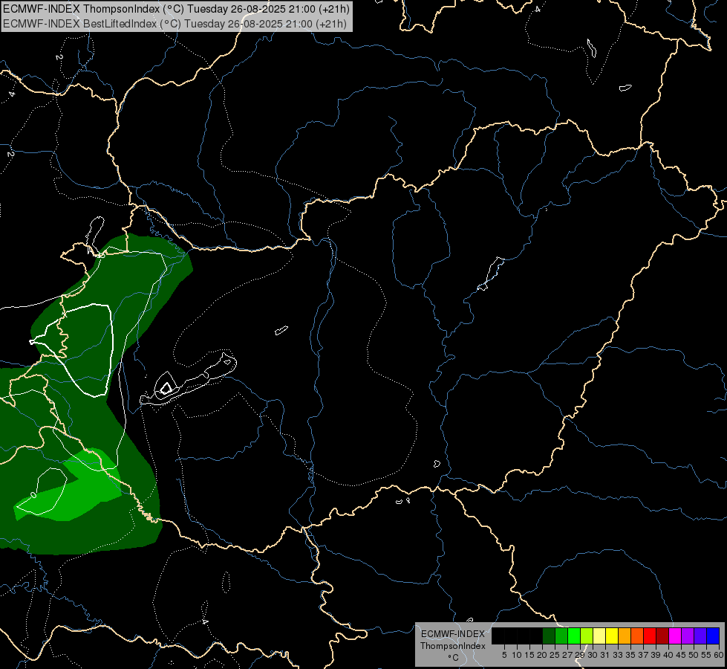Screen dimensions: 727x669
Task: Click the blue 55-60 legend swatch
Action: 713,636
